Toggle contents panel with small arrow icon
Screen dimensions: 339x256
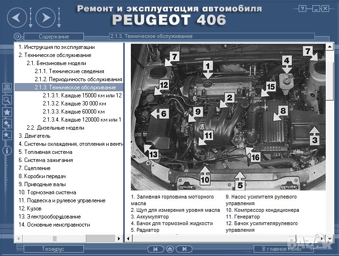(x=17, y=36)
